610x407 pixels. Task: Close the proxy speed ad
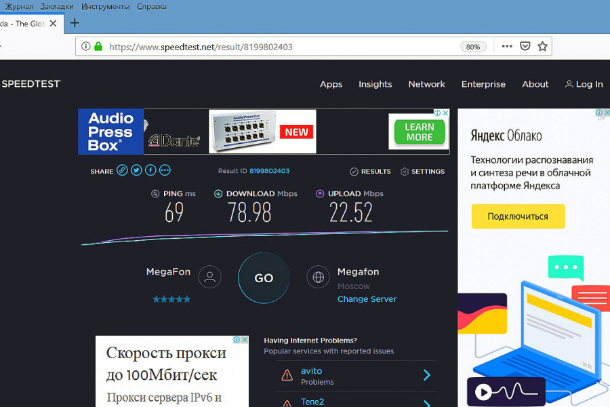[x=245, y=340]
